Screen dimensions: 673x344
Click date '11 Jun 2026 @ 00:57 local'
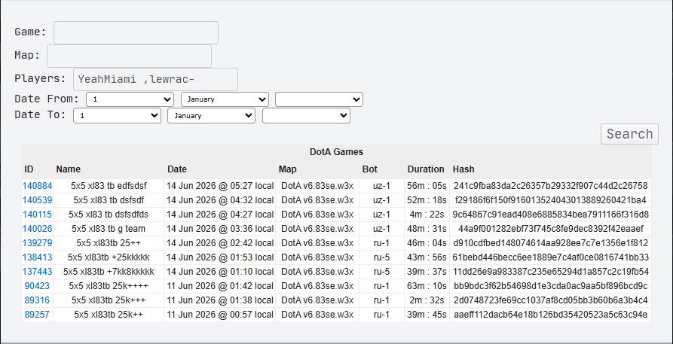pos(220,315)
